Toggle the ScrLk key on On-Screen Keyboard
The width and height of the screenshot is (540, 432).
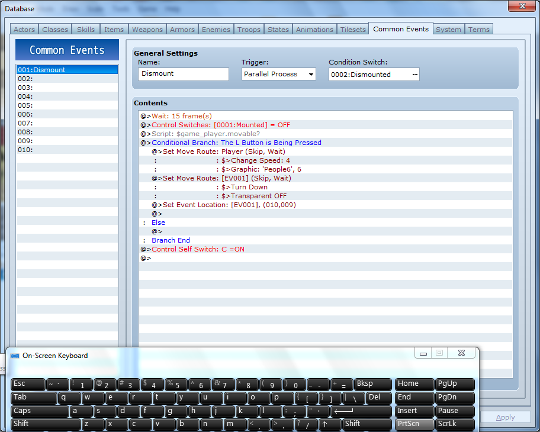455,424
